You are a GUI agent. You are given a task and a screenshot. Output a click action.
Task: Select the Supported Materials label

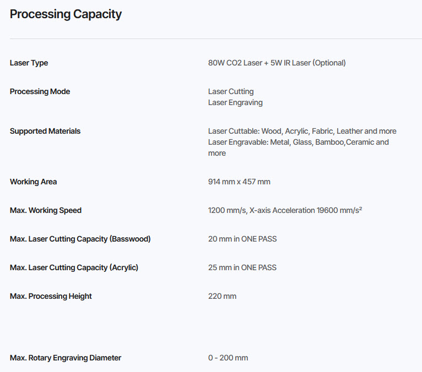tap(45, 131)
